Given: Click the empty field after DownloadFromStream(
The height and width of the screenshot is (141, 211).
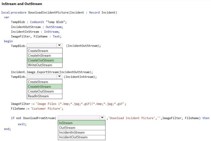Looking at the screenshot, I should [78, 118].
